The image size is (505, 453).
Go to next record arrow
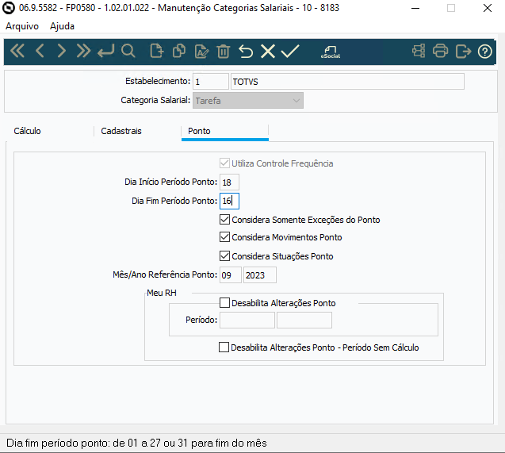tap(61, 52)
